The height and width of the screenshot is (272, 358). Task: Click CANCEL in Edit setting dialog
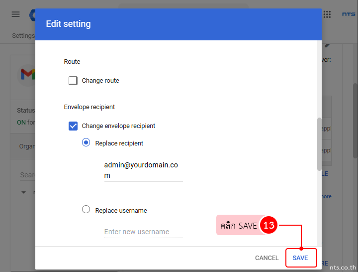(267, 258)
